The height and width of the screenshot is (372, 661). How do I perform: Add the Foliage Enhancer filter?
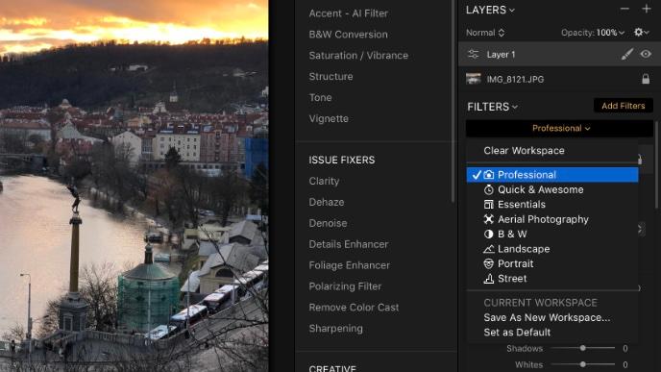click(x=350, y=265)
